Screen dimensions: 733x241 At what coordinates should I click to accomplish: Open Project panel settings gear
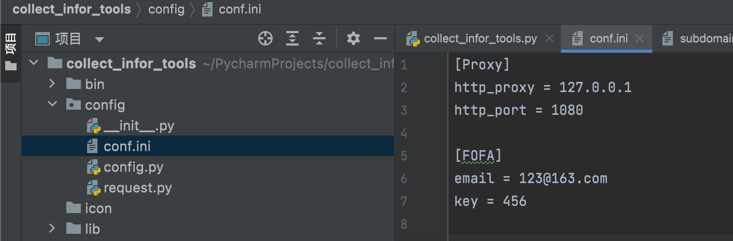click(x=354, y=38)
